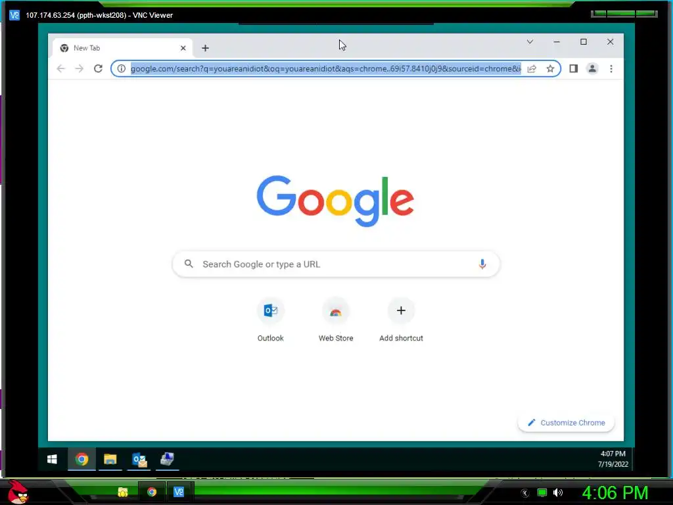Image resolution: width=673 pixels, height=505 pixels.
Task: Open Chrome's three-dot menu
Action: [611, 68]
